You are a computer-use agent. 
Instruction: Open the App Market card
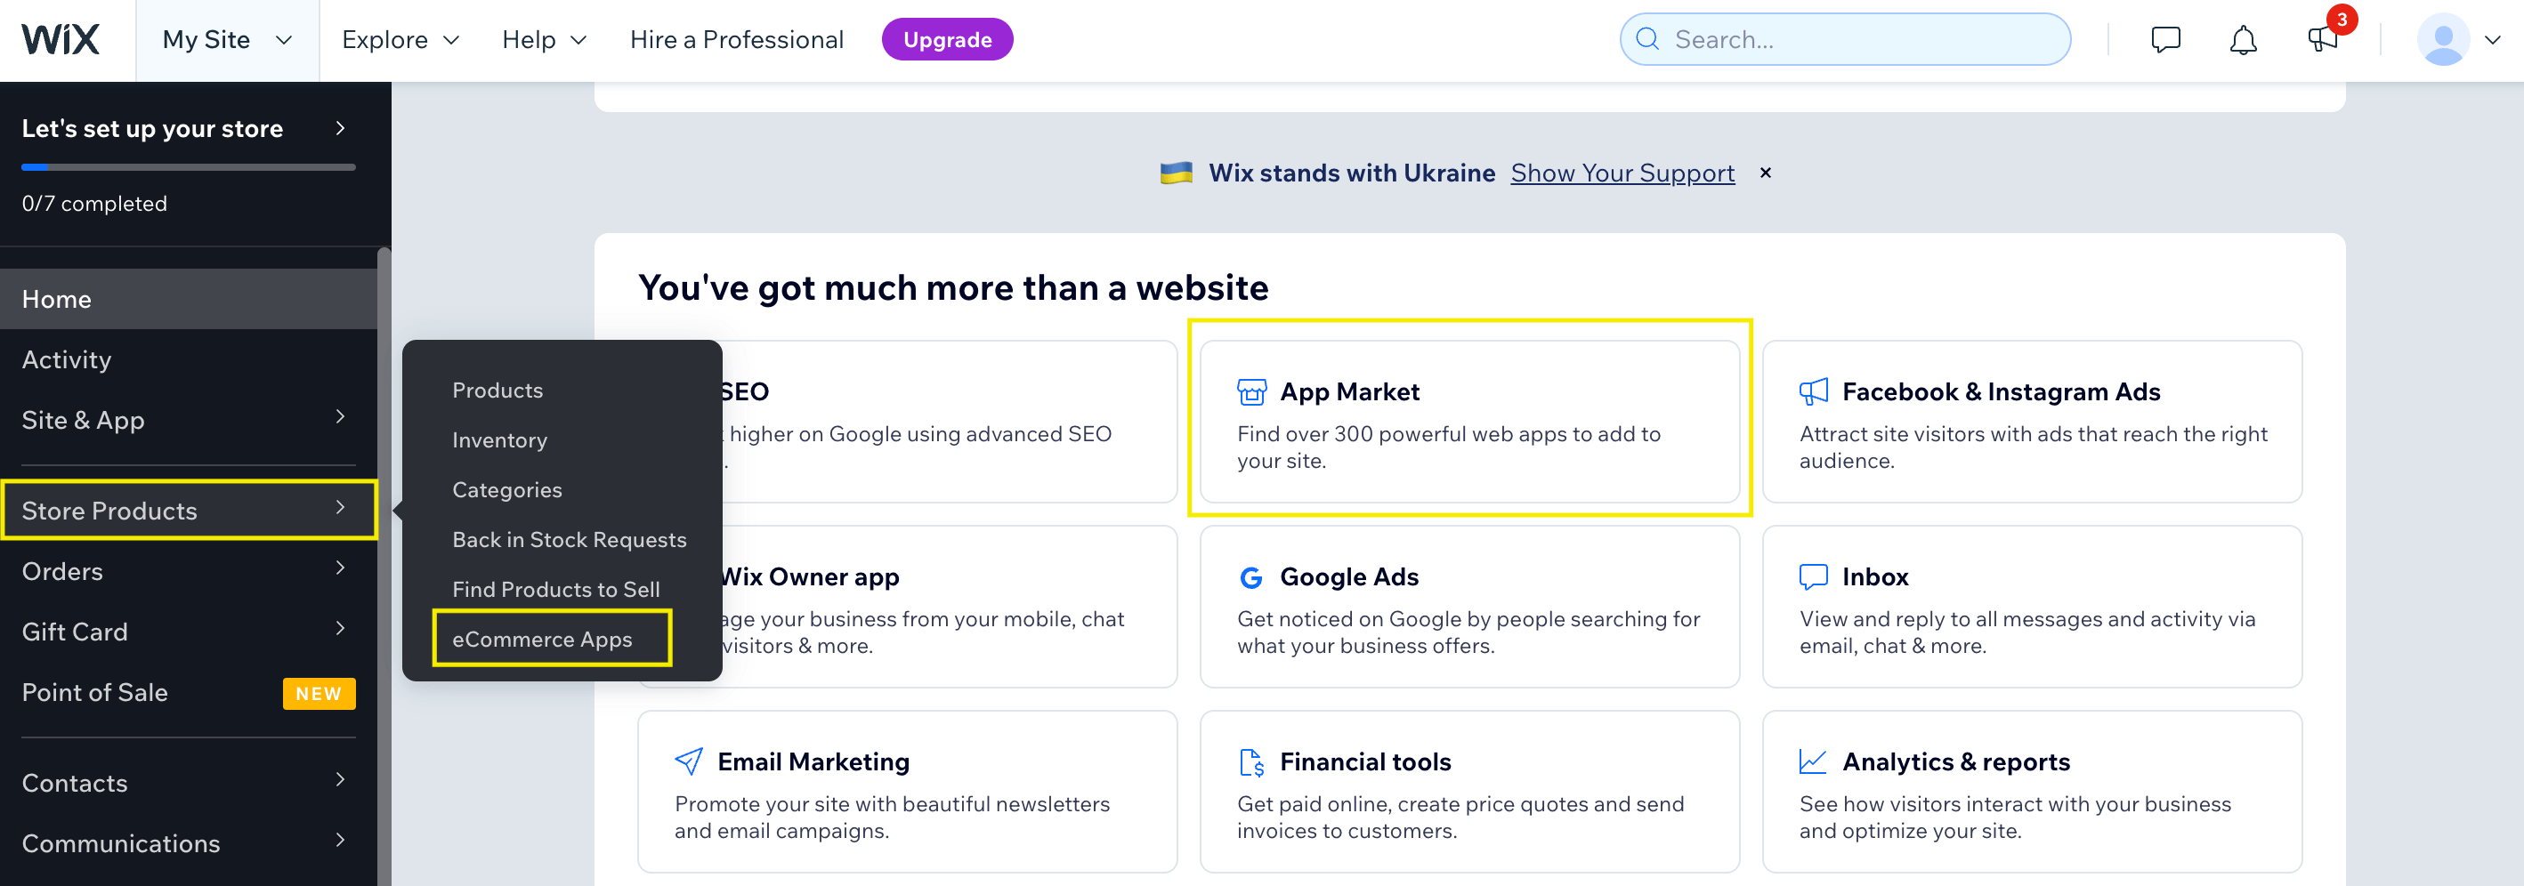1469,422
